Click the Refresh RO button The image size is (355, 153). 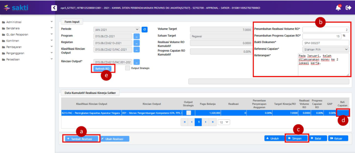[x=102, y=68]
